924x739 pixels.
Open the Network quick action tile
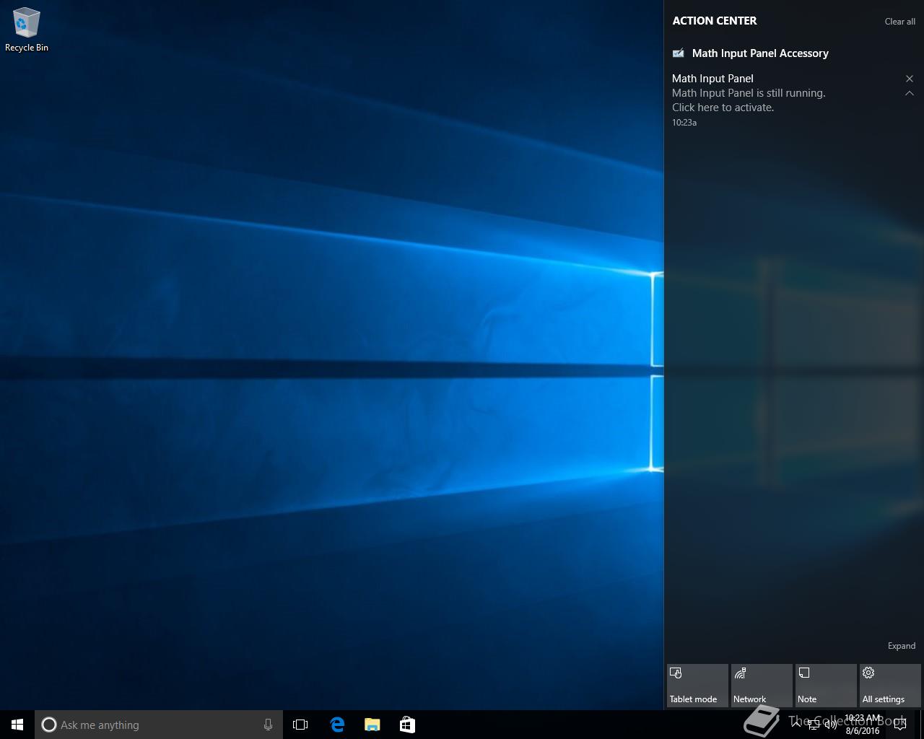761,685
